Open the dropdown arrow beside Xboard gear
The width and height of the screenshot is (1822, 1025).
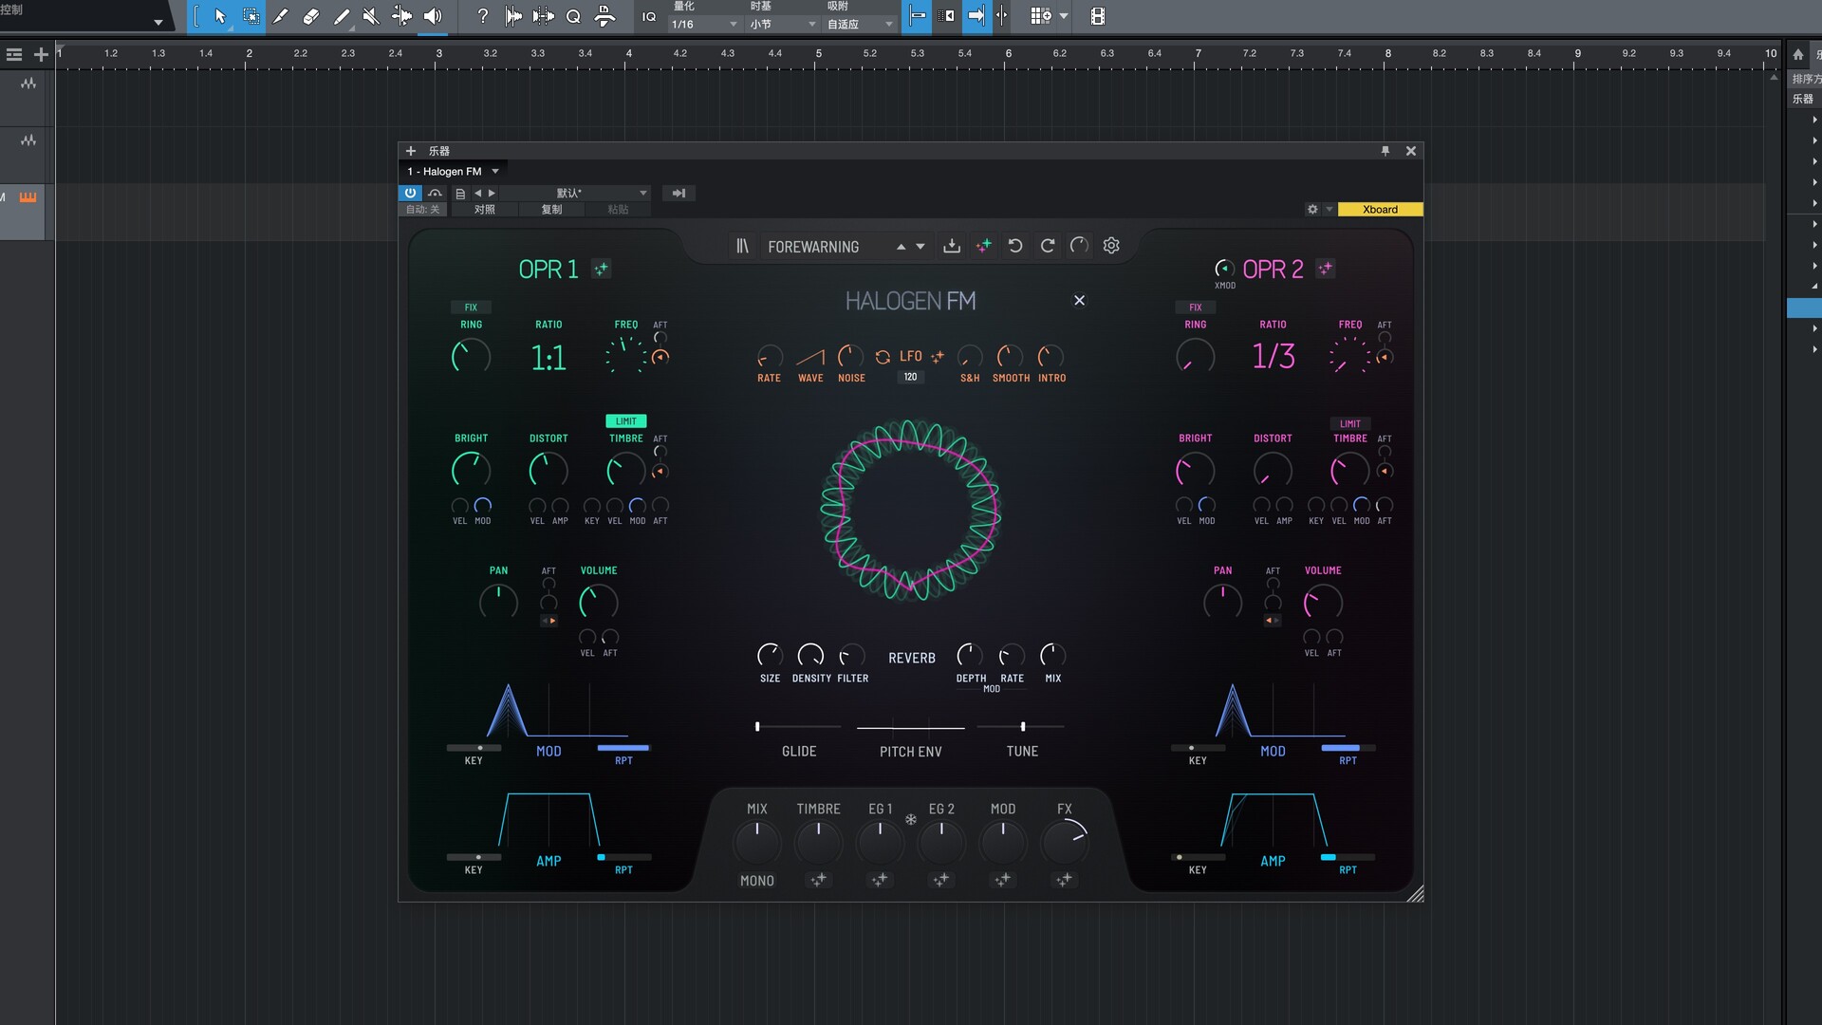1329,209
